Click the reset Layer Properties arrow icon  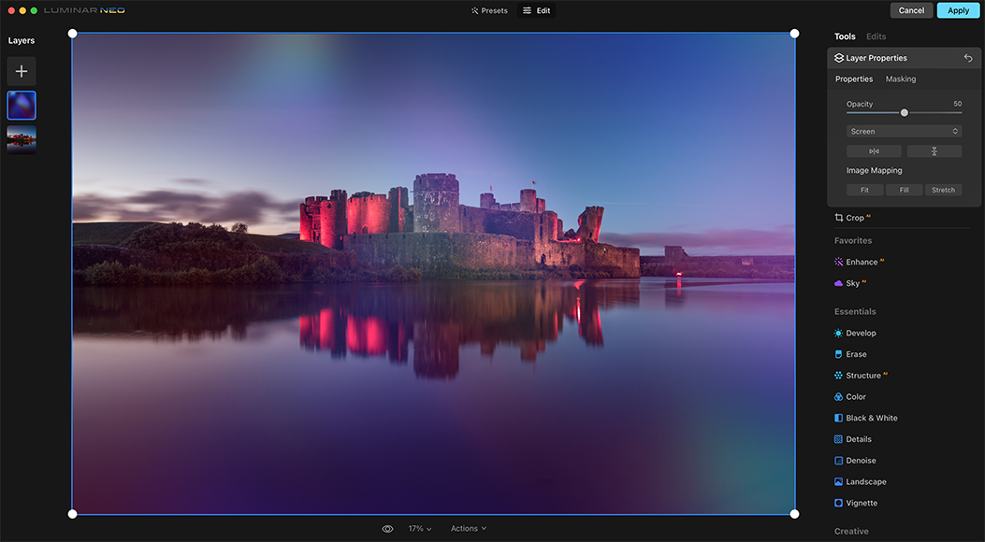pyautogui.click(x=968, y=58)
